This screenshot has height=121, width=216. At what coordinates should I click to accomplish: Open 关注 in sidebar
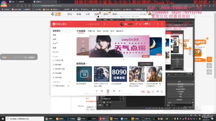pyautogui.click(x=62, y=44)
